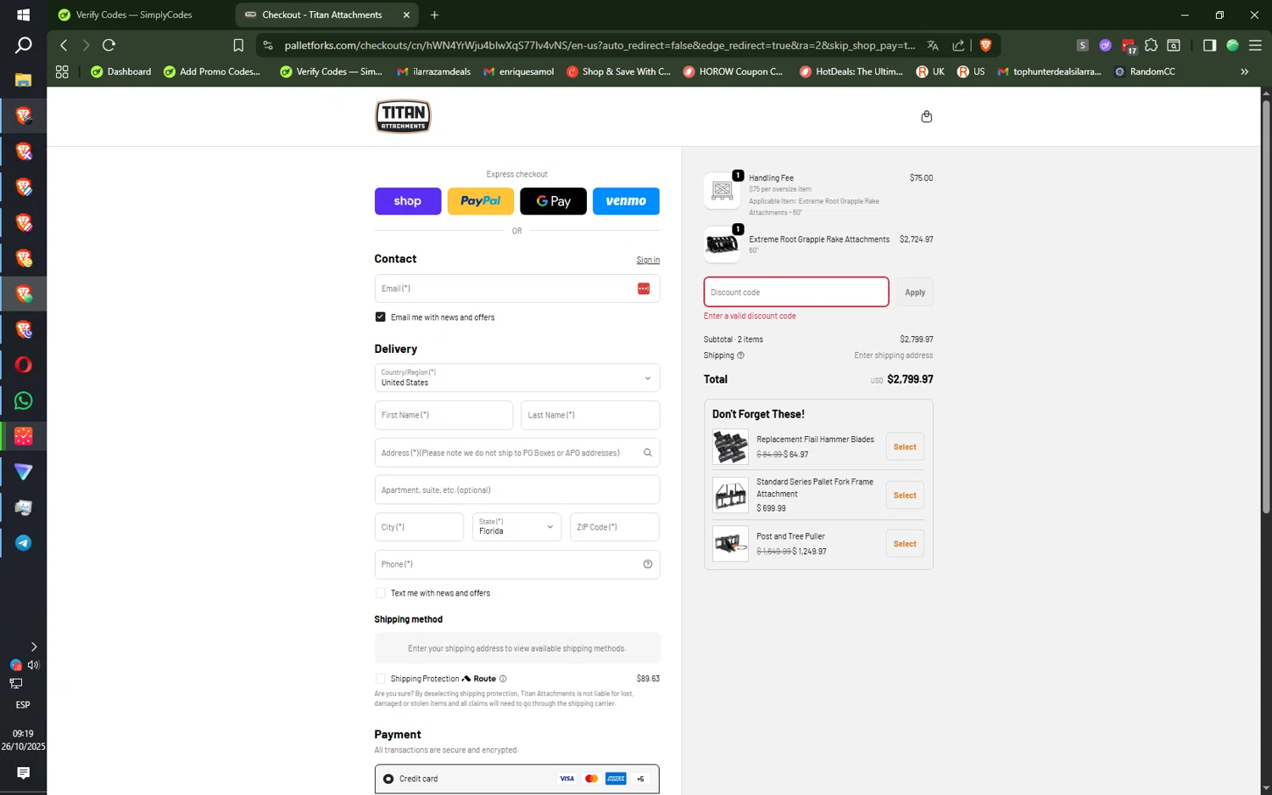Go back to previous page
Screen dimensions: 1272x795
[x=64, y=45]
